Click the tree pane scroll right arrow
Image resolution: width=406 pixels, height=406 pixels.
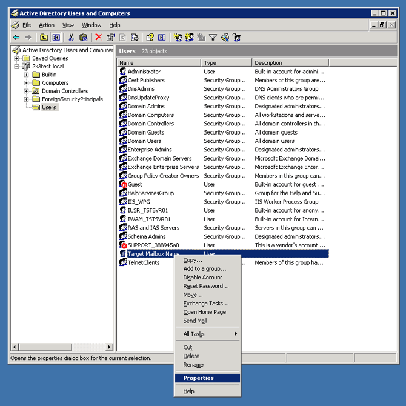pyautogui.click(x=110, y=347)
